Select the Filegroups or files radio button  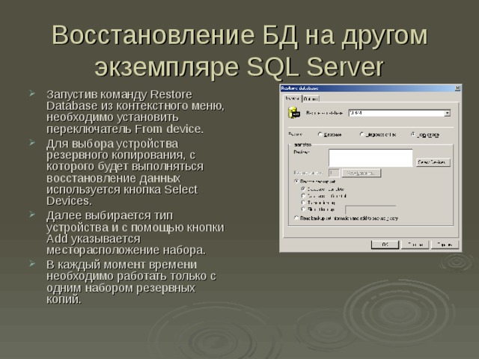click(x=362, y=135)
